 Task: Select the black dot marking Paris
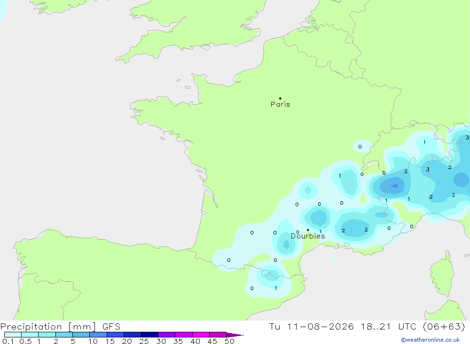[280, 98]
